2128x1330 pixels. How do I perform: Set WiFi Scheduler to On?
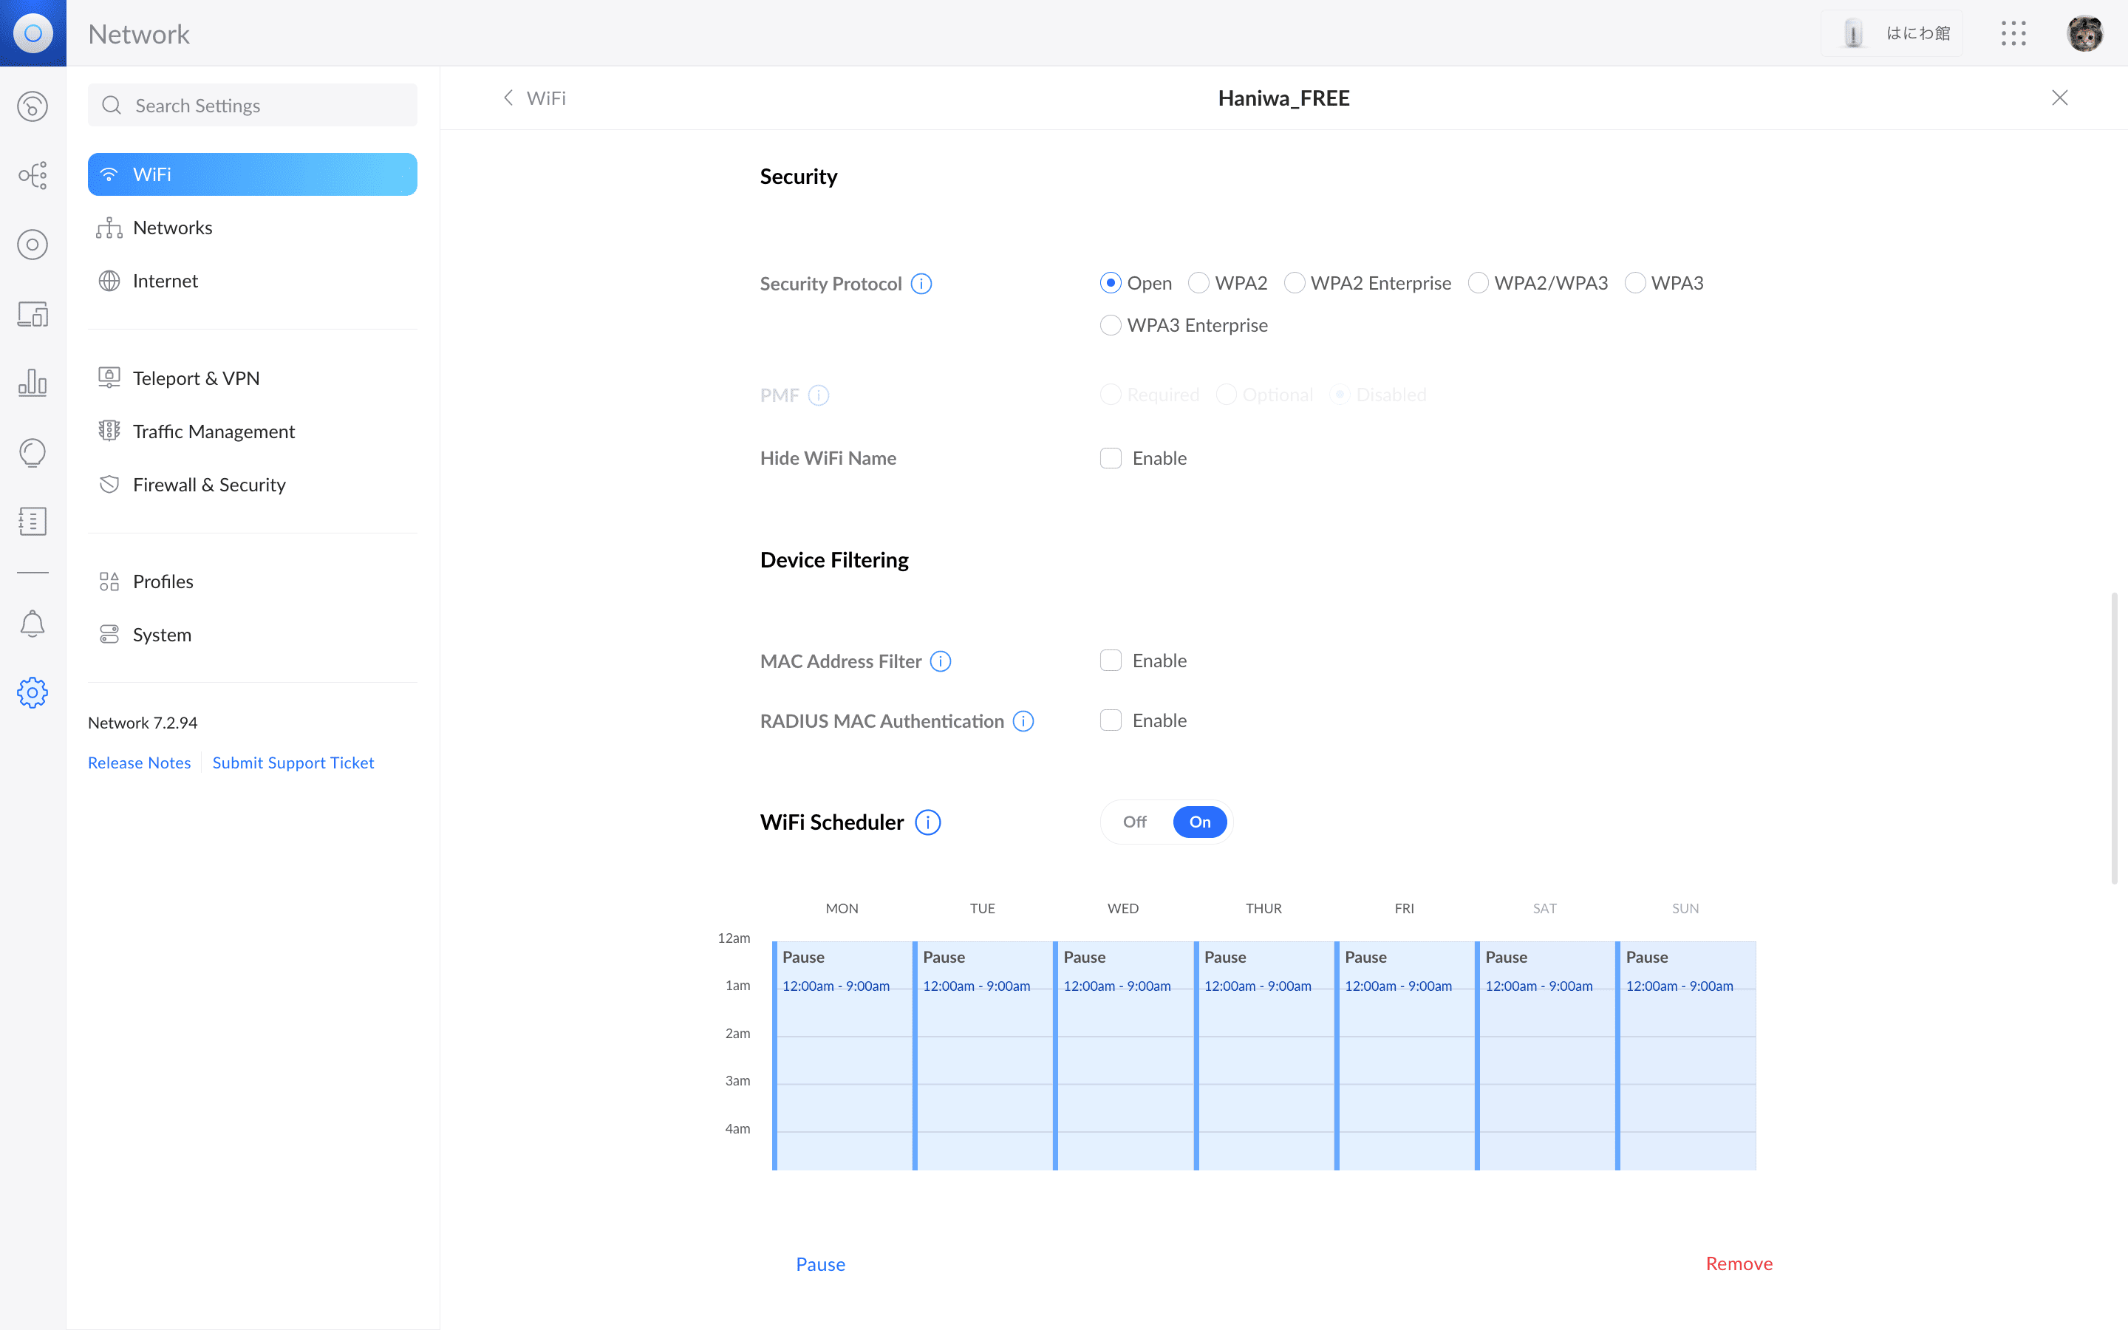(x=1199, y=822)
